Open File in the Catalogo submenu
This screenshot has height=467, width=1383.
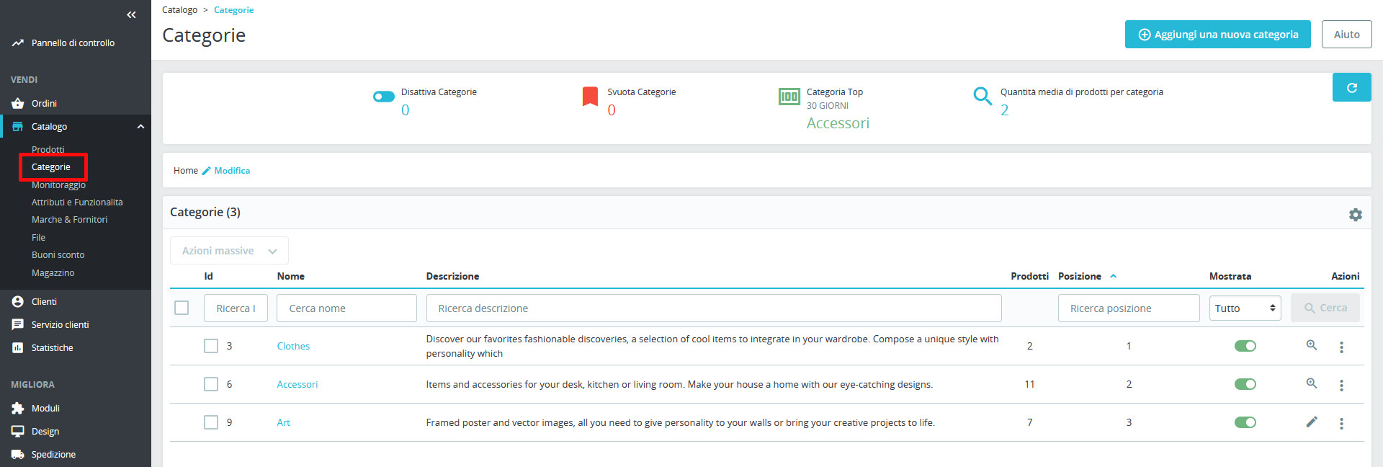(38, 238)
